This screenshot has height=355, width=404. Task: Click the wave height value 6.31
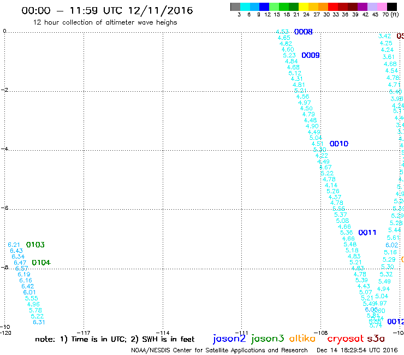point(39,322)
